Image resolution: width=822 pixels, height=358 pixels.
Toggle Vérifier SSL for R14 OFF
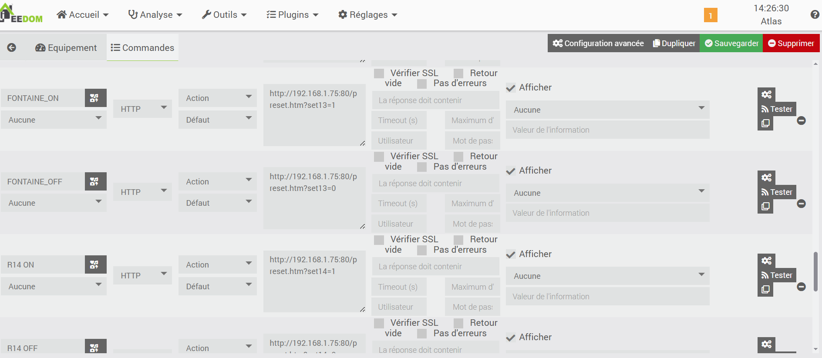click(x=379, y=323)
